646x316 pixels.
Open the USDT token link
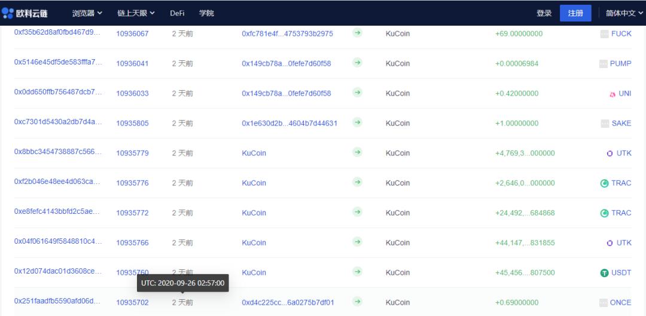pyautogui.click(x=621, y=272)
